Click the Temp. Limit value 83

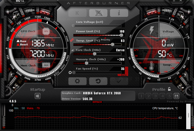[122, 41]
